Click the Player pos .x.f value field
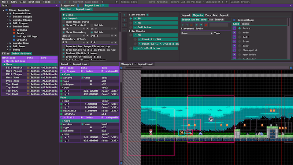 pyautogui.click(x=90, y=91)
